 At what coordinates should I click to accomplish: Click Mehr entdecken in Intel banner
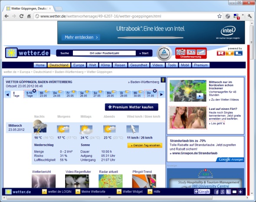(81, 37)
